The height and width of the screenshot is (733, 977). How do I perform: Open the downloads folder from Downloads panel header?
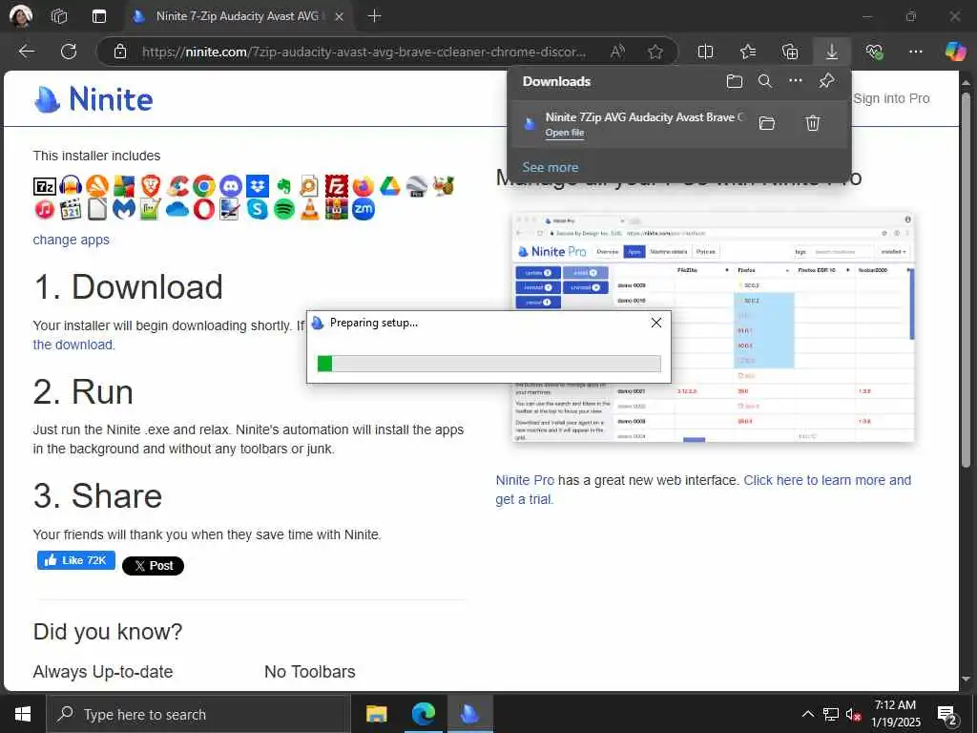pyautogui.click(x=735, y=81)
